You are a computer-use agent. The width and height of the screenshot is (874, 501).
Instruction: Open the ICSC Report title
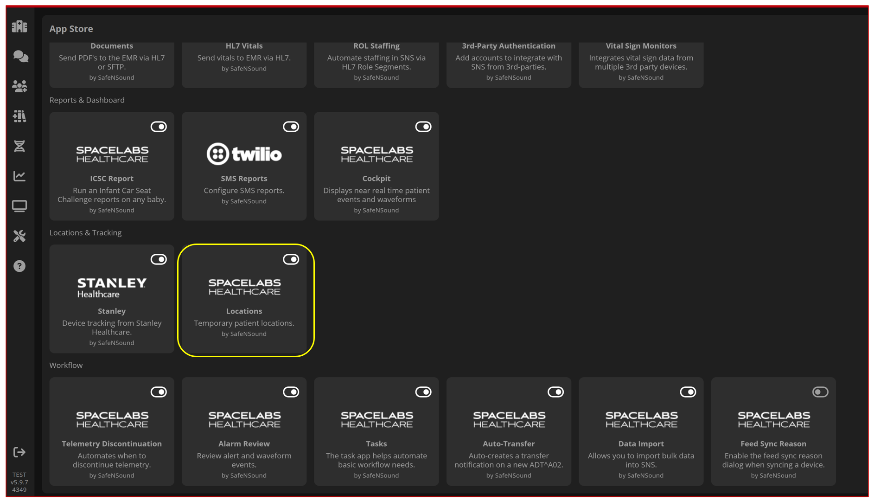112,179
